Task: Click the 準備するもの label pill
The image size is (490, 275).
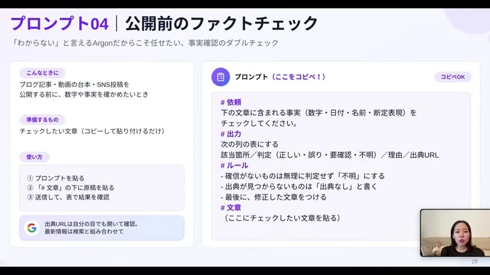Action: point(42,120)
